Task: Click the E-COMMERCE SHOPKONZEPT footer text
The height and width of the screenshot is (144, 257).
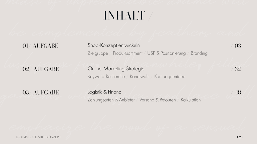Action: tap(38, 137)
